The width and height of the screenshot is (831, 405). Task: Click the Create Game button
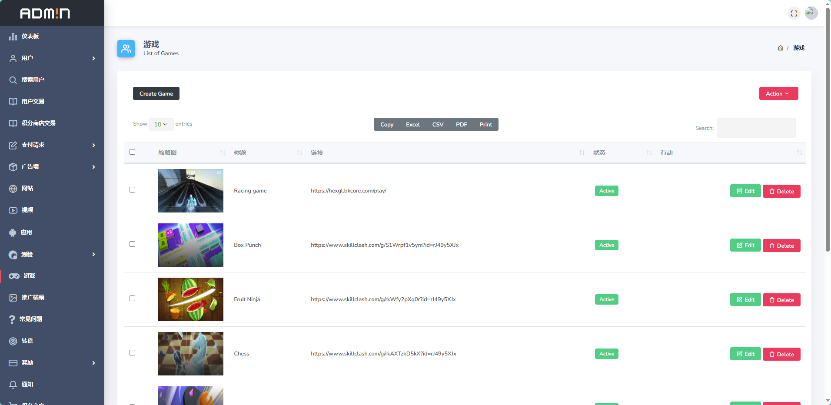156,93
